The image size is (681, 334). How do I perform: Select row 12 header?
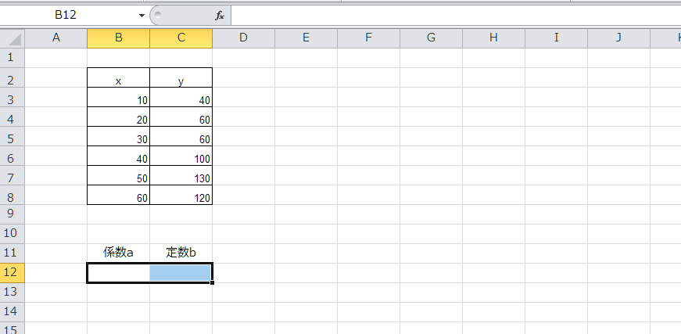(13, 273)
